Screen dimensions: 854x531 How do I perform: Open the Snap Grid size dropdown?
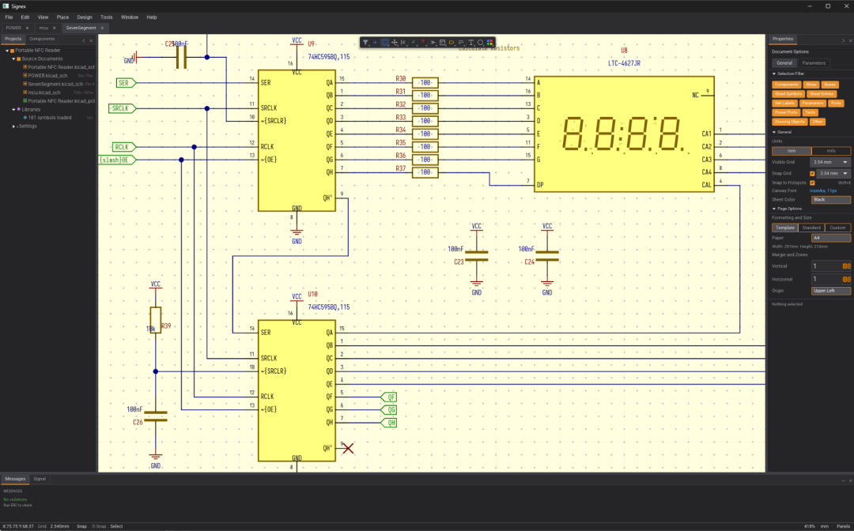[833, 174]
